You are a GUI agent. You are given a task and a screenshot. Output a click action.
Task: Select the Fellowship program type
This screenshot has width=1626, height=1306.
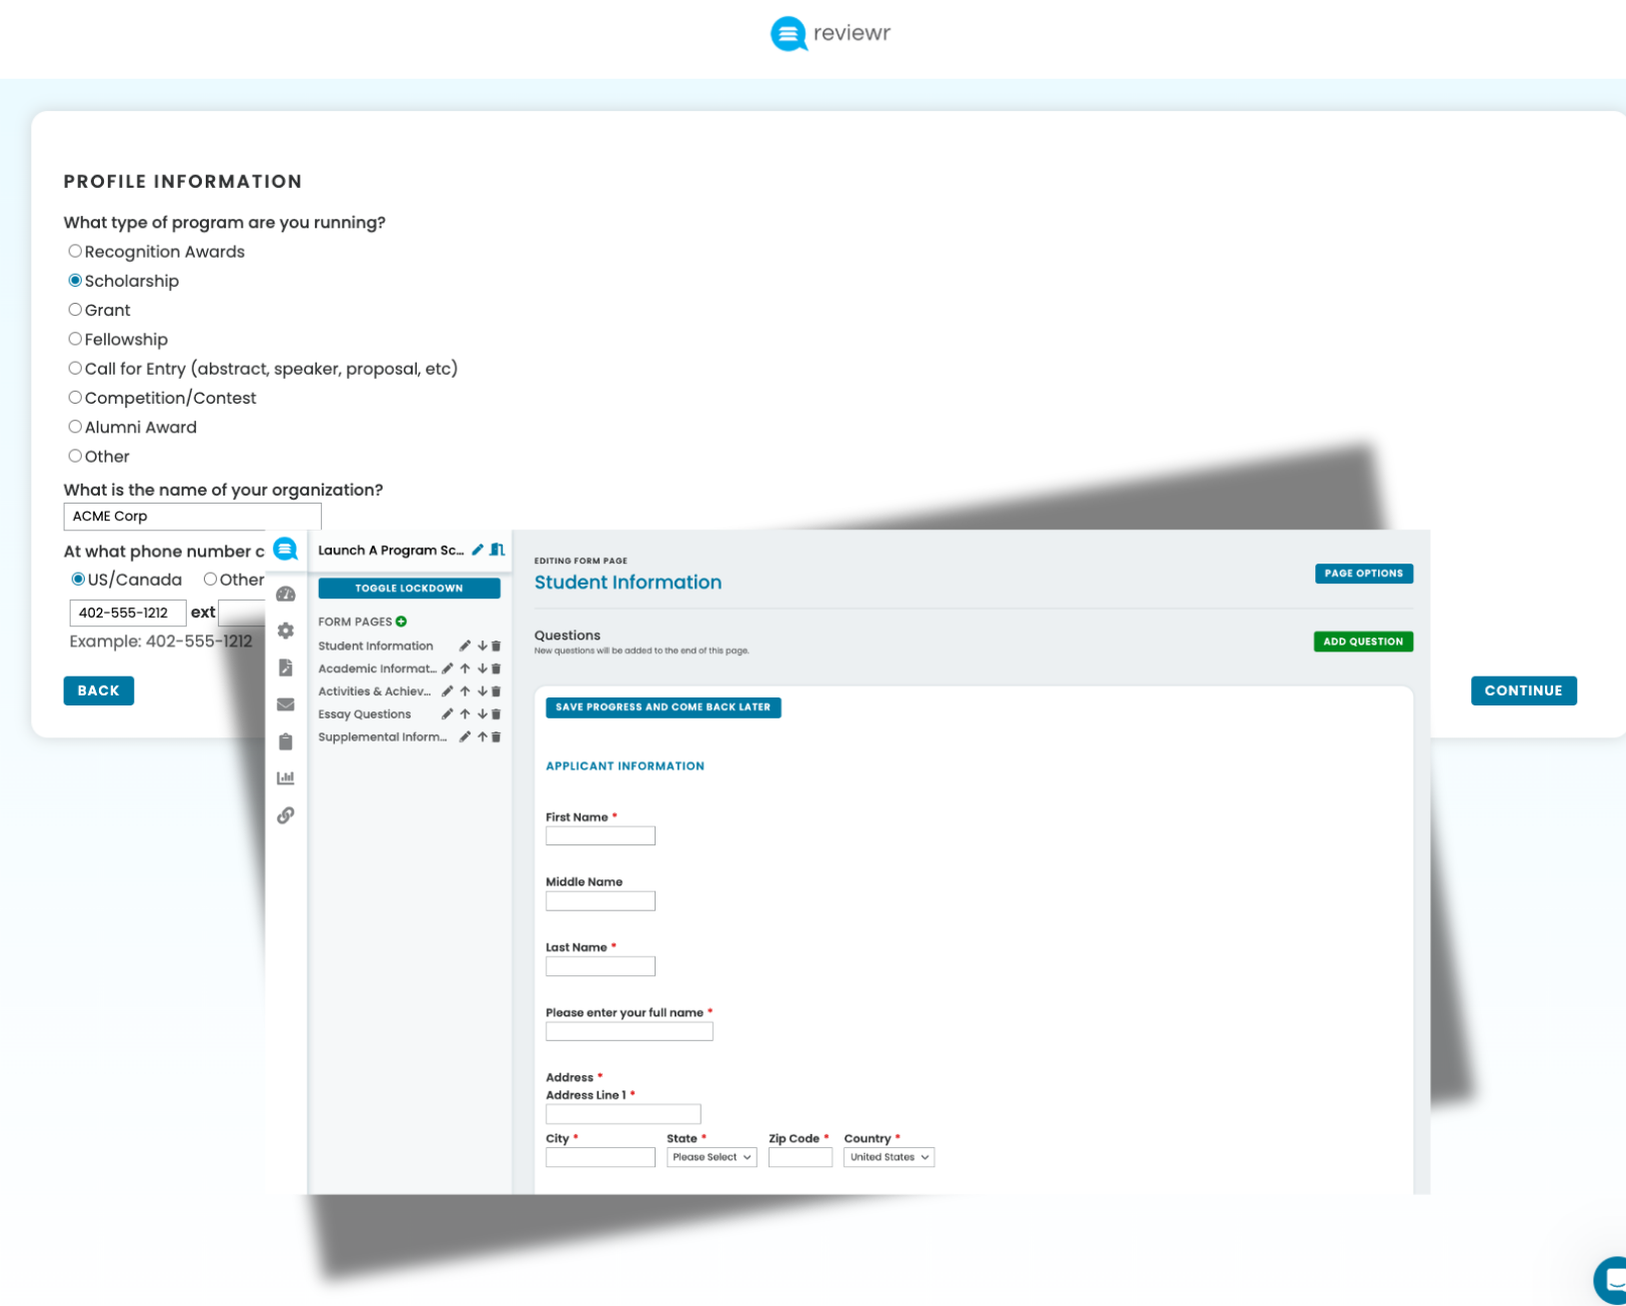coord(75,338)
